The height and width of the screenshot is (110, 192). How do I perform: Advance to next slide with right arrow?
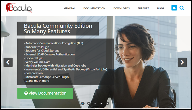182,62
